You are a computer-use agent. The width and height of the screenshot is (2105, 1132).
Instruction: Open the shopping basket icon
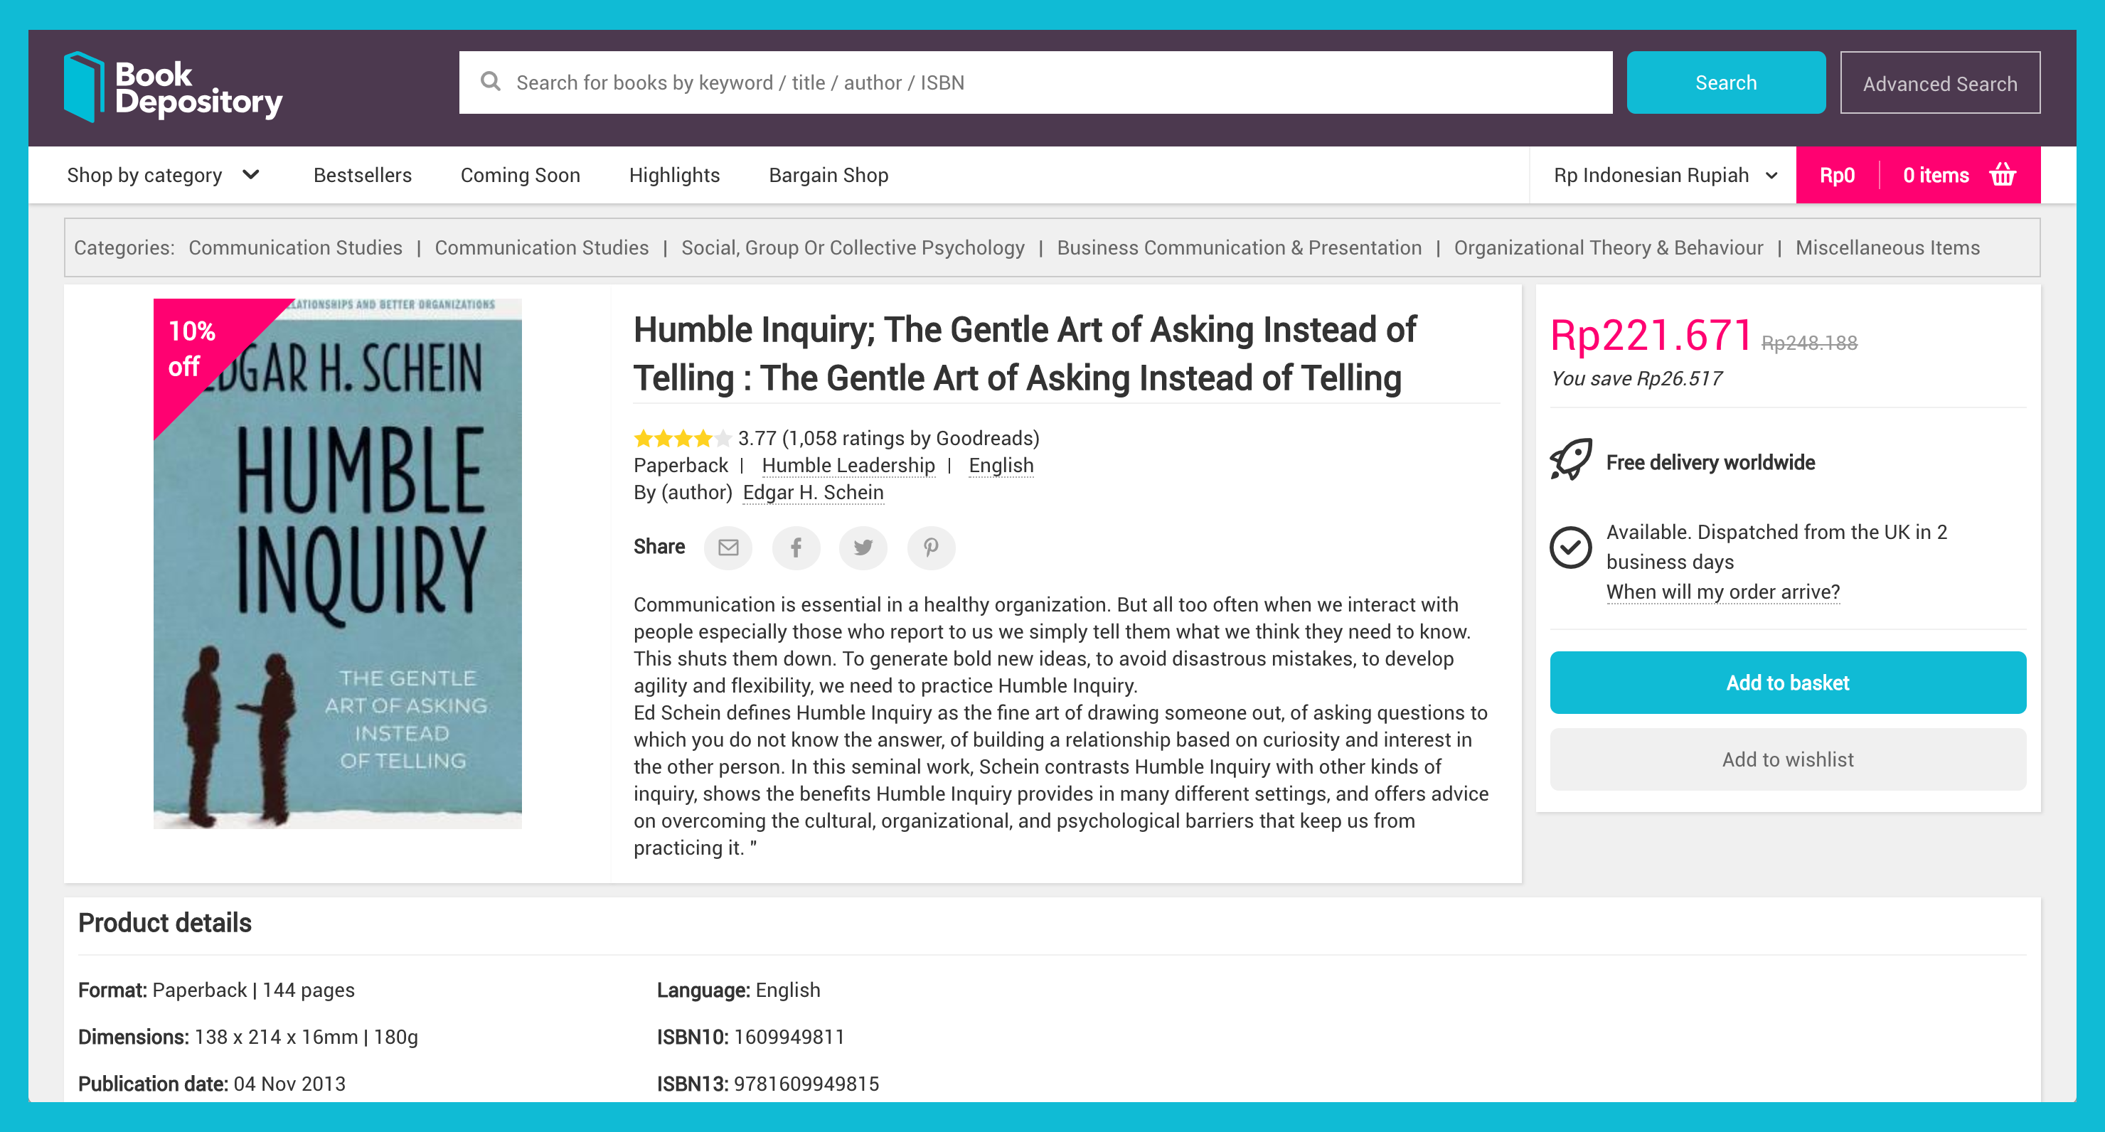coord(2003,174)
